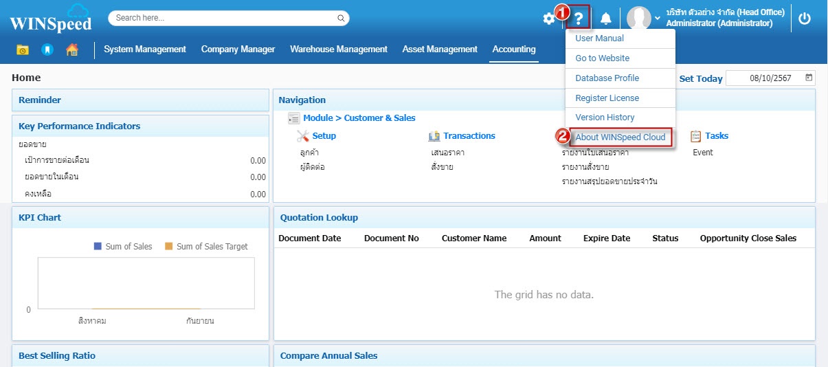Viewport: 828px width, 367px height.
Task: Click the Reminder panel header
Action: coord(140,100)
